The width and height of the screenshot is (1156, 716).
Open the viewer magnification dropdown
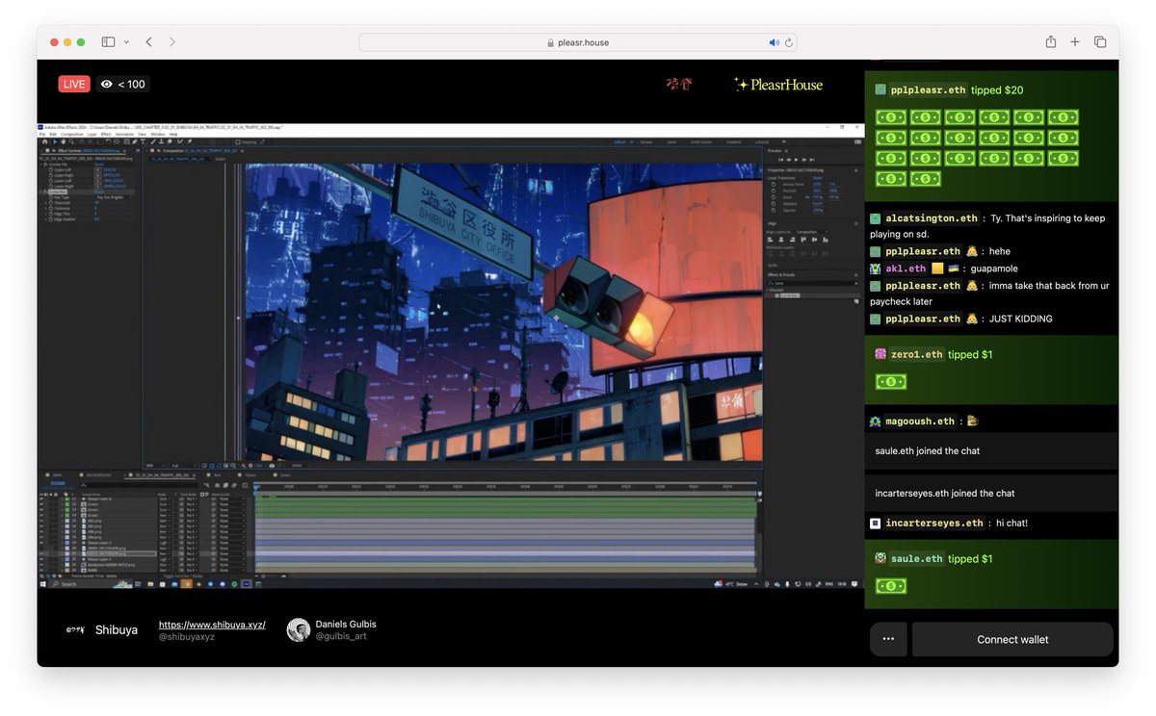coord(157,466)
